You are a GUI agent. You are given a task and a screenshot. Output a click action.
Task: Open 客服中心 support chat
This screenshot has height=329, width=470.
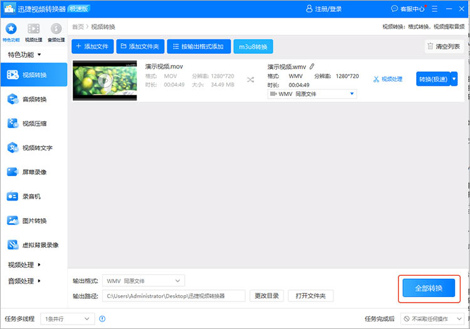408,9
